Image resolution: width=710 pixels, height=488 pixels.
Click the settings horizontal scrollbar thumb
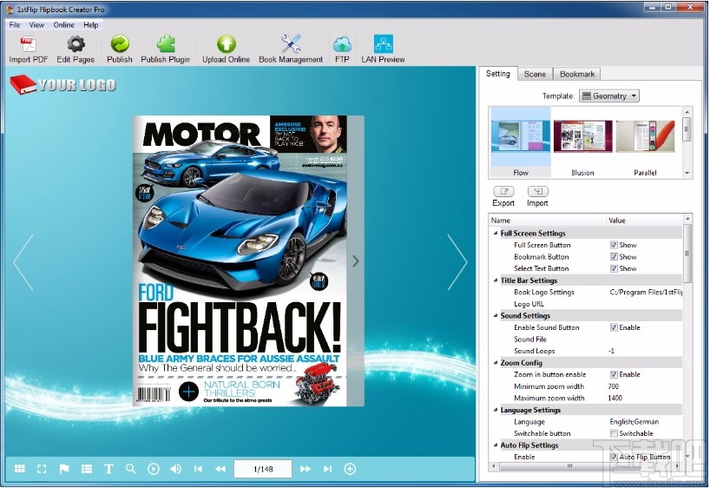pos(570,465)
